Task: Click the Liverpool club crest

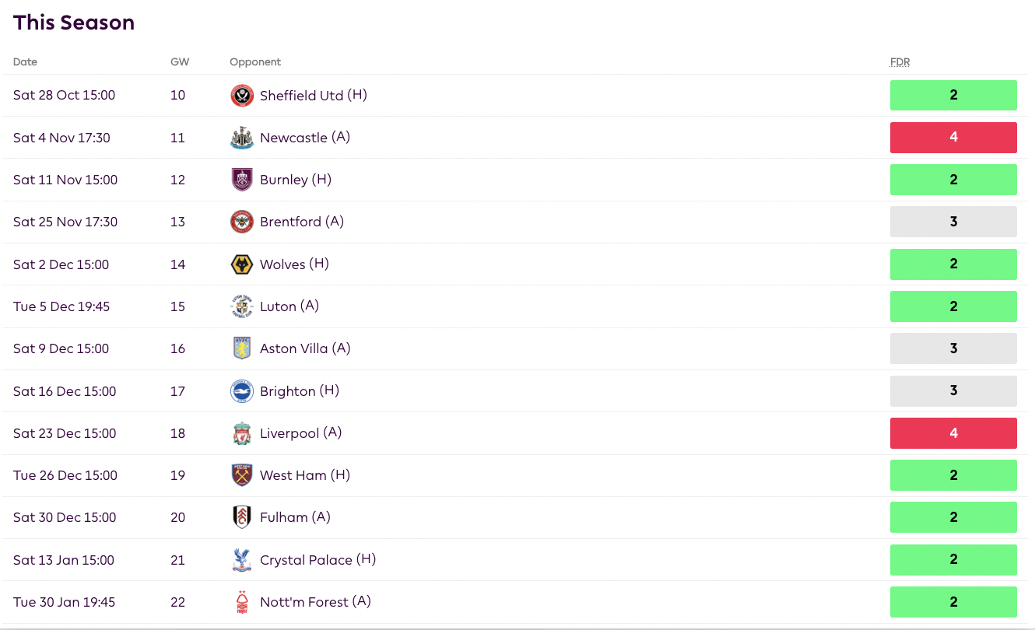Action: [242, 433]
